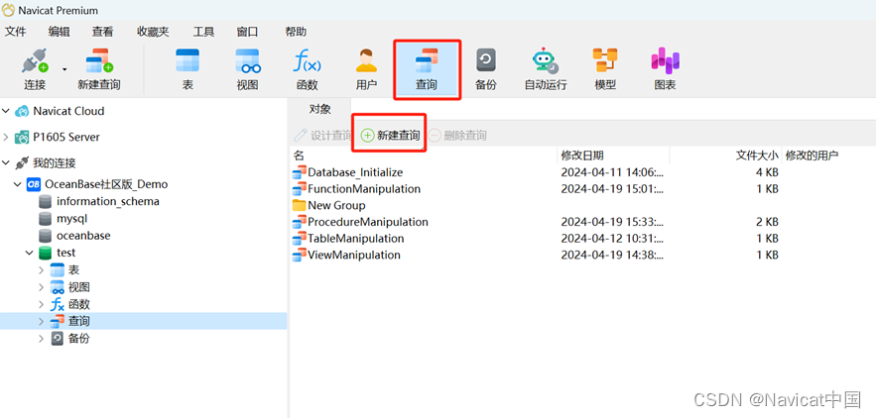Open the 视图 (View) toolbar icon

pos(247,69)
